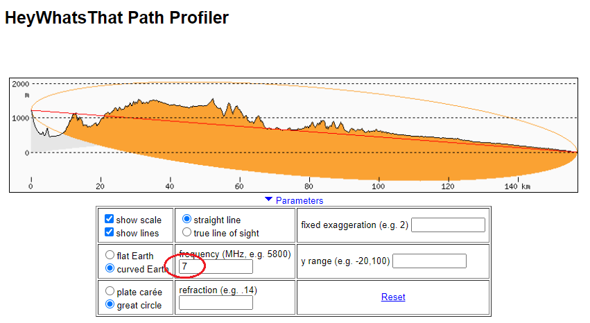Image resolution: width=590 pixels, height=323 pixels.
Task: Click the 'show scale' label text
Action: click(139, 220)
